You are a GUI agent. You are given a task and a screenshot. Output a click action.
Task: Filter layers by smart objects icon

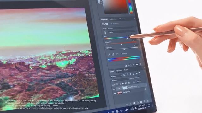(137, 73)
